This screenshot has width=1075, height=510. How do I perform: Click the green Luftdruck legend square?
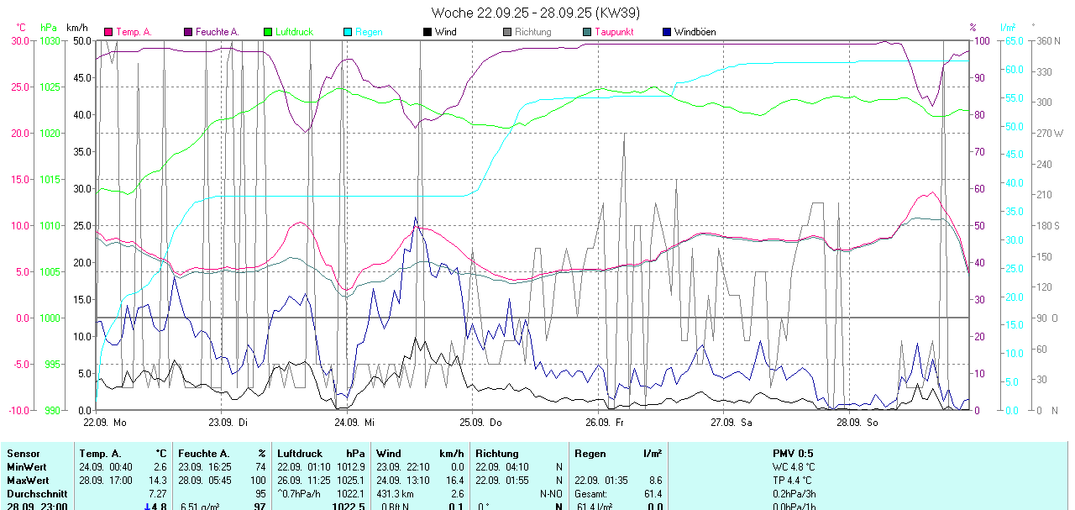coord(268,32)
